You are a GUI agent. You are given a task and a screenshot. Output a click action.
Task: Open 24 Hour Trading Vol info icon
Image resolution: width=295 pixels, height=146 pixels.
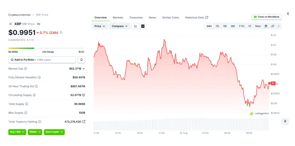point(36,86)
